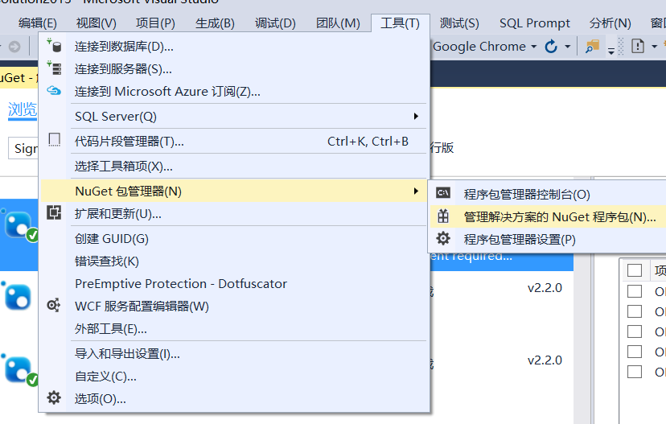666x424 pixels.
Task: Select 自定义(C)... menu item
Action: (x=233, y=377)
